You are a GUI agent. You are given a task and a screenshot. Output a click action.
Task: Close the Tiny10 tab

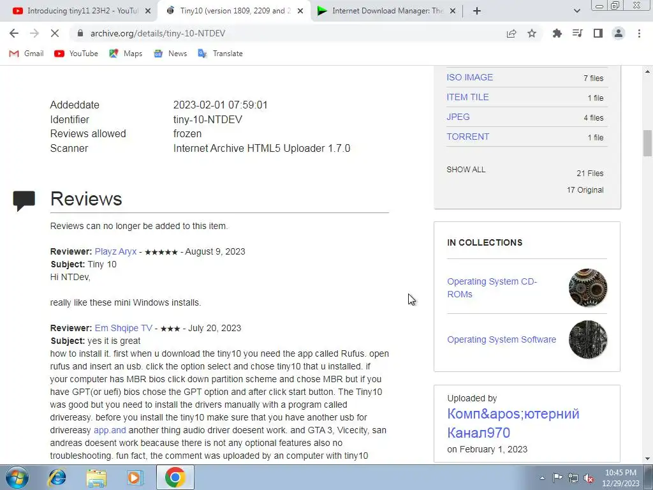tap(300, 11)
